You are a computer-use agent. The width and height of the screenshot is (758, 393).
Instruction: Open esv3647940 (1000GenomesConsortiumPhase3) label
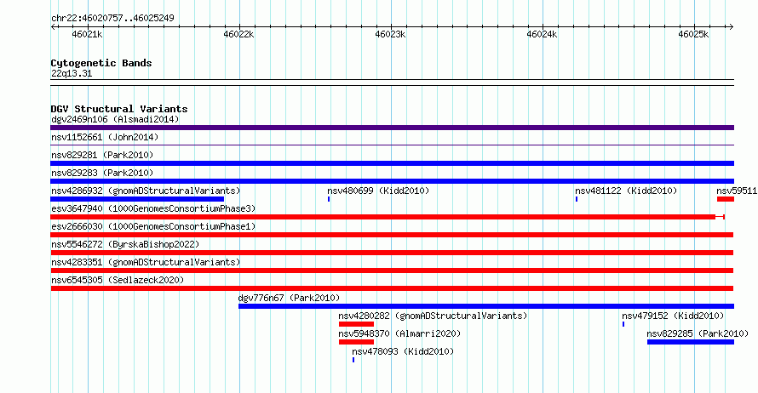[153, 208]
